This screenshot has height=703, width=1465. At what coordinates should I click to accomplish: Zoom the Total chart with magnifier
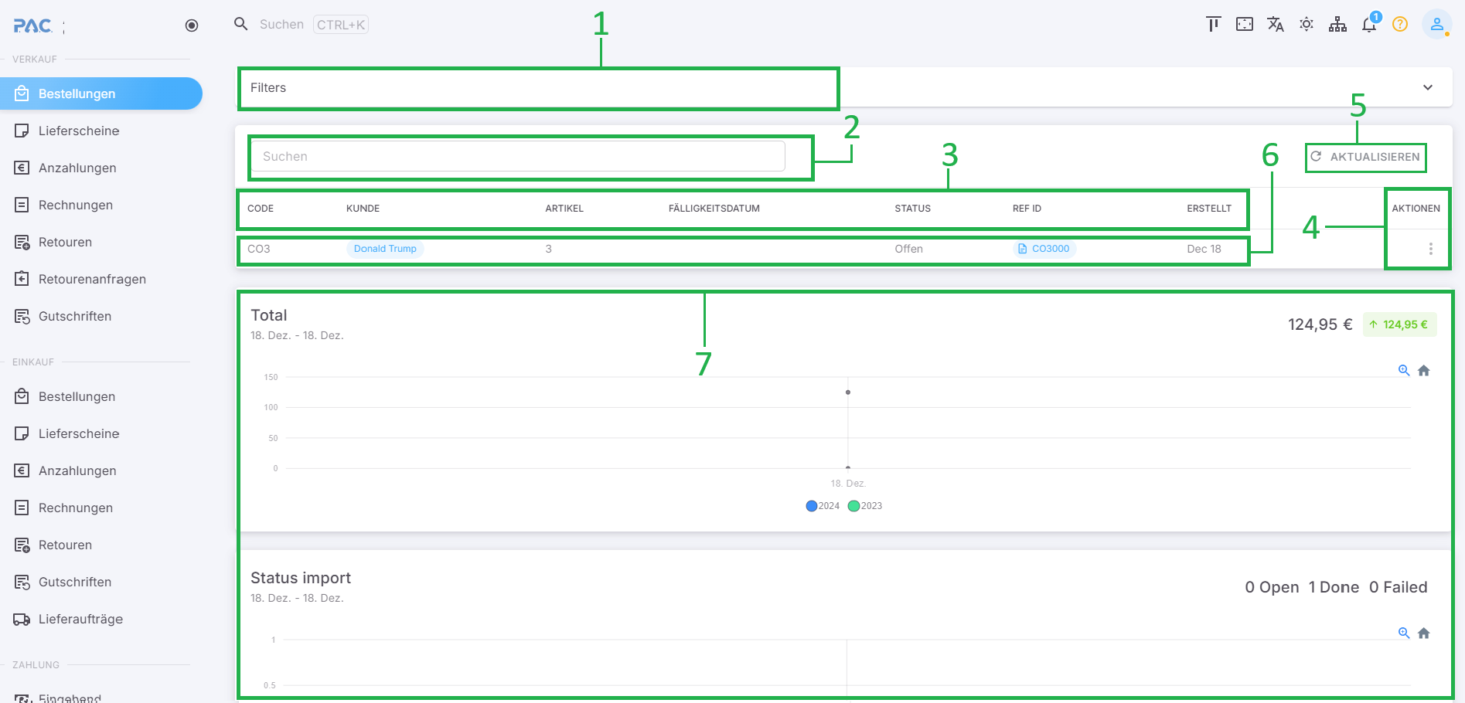tap(1404, 371)
